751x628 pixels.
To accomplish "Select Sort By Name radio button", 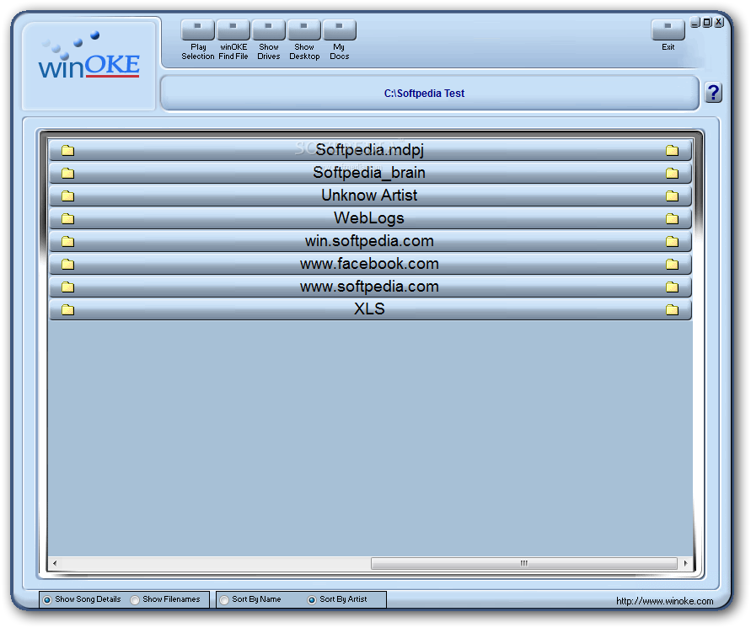I will (224, 600).
